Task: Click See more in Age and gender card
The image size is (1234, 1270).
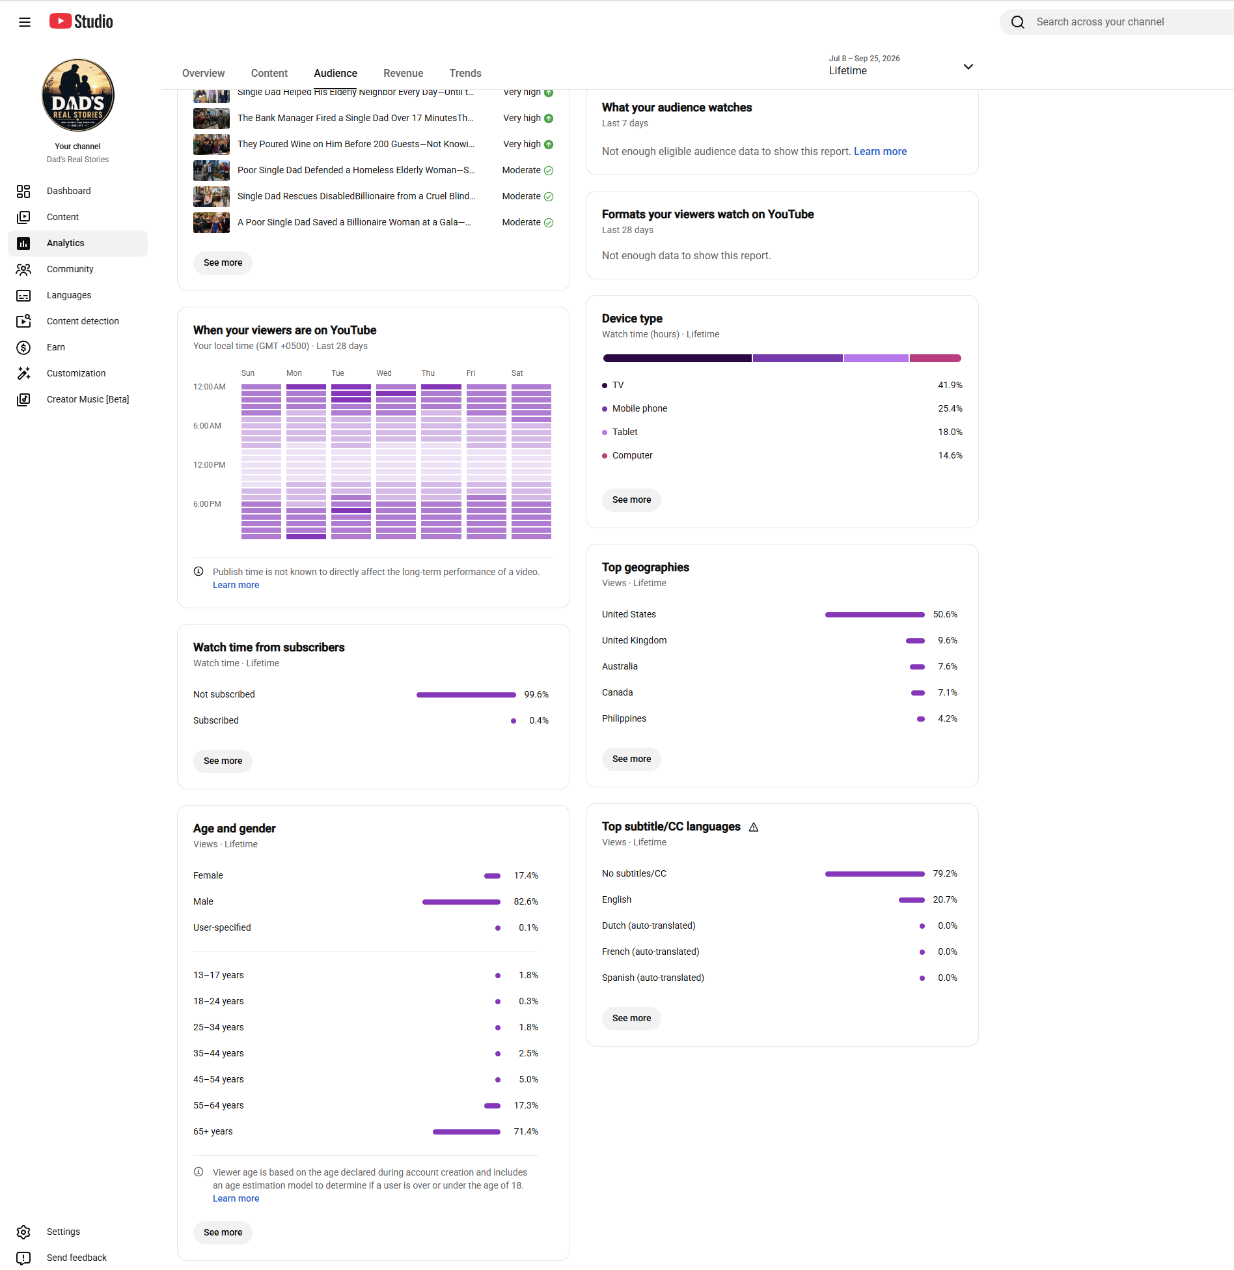Action: 223,1233
